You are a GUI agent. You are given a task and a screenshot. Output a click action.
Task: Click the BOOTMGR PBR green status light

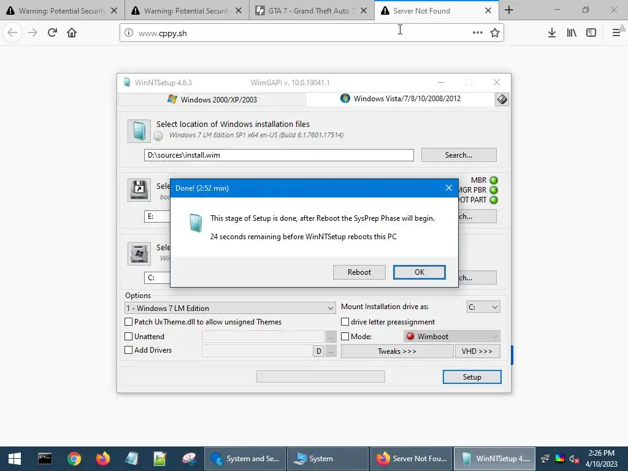click(494, 190)
